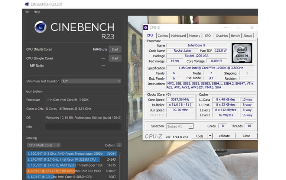Select the Threadripper 2990W ranking row
Image resolution: width=286 pixels, height=180 pixels.
(x=72, y=154)
